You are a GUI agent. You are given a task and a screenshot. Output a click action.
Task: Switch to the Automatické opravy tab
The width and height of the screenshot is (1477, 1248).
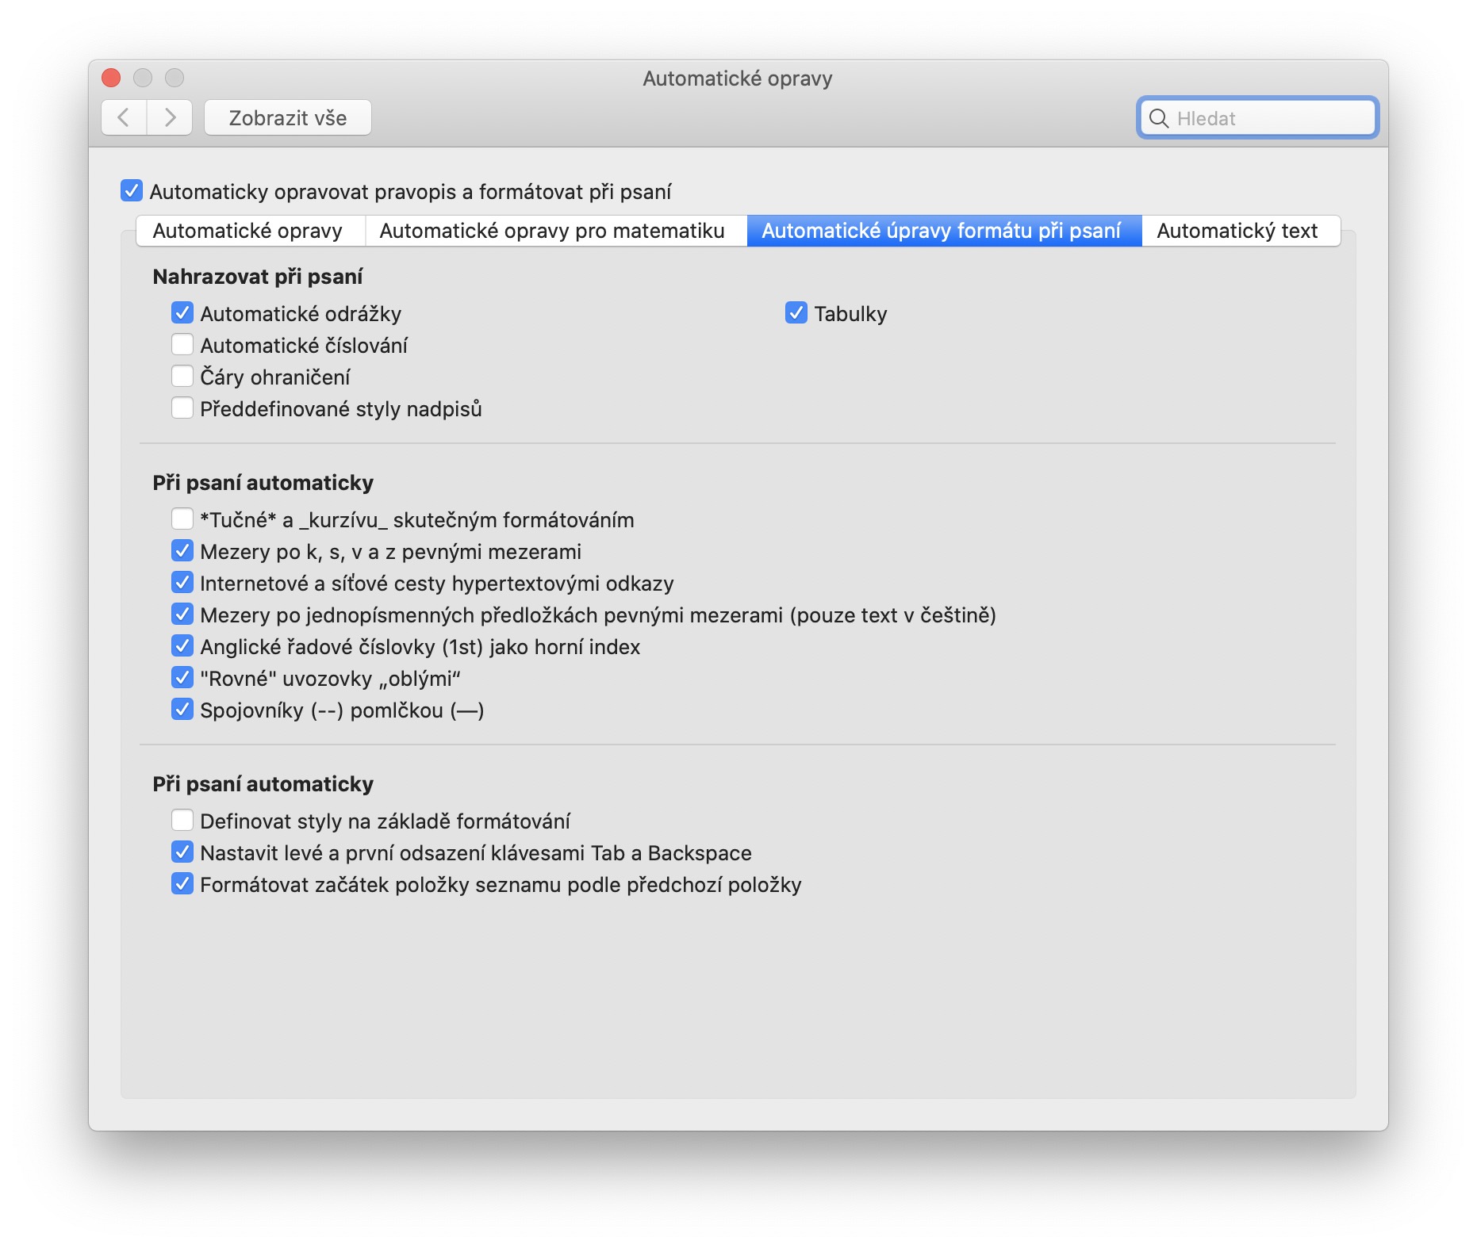(x=247, y=231)
